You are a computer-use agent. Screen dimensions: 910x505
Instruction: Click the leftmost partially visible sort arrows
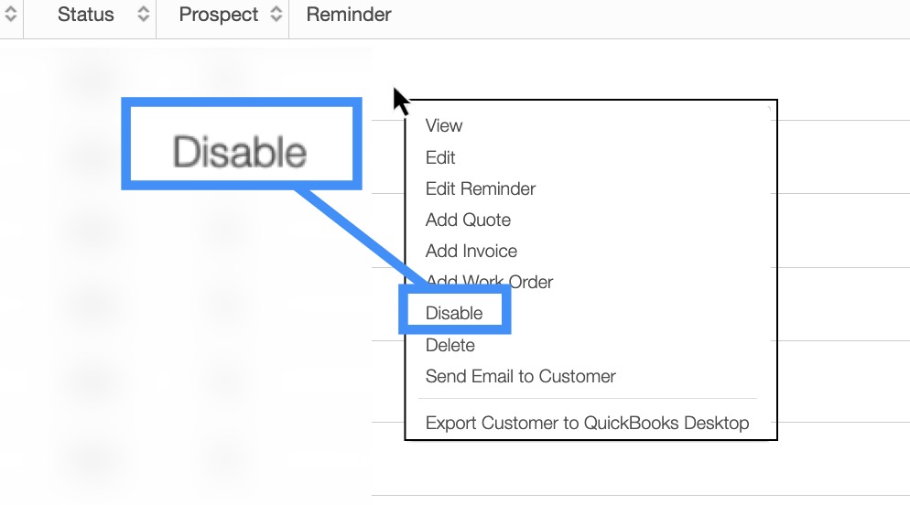[x=10, y=15]
